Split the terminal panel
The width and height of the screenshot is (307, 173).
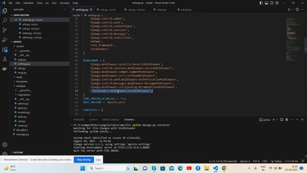coord(282,120)
